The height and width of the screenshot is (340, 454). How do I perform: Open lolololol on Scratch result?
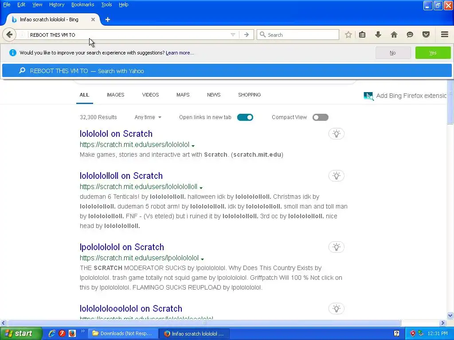tap(116, 134)
